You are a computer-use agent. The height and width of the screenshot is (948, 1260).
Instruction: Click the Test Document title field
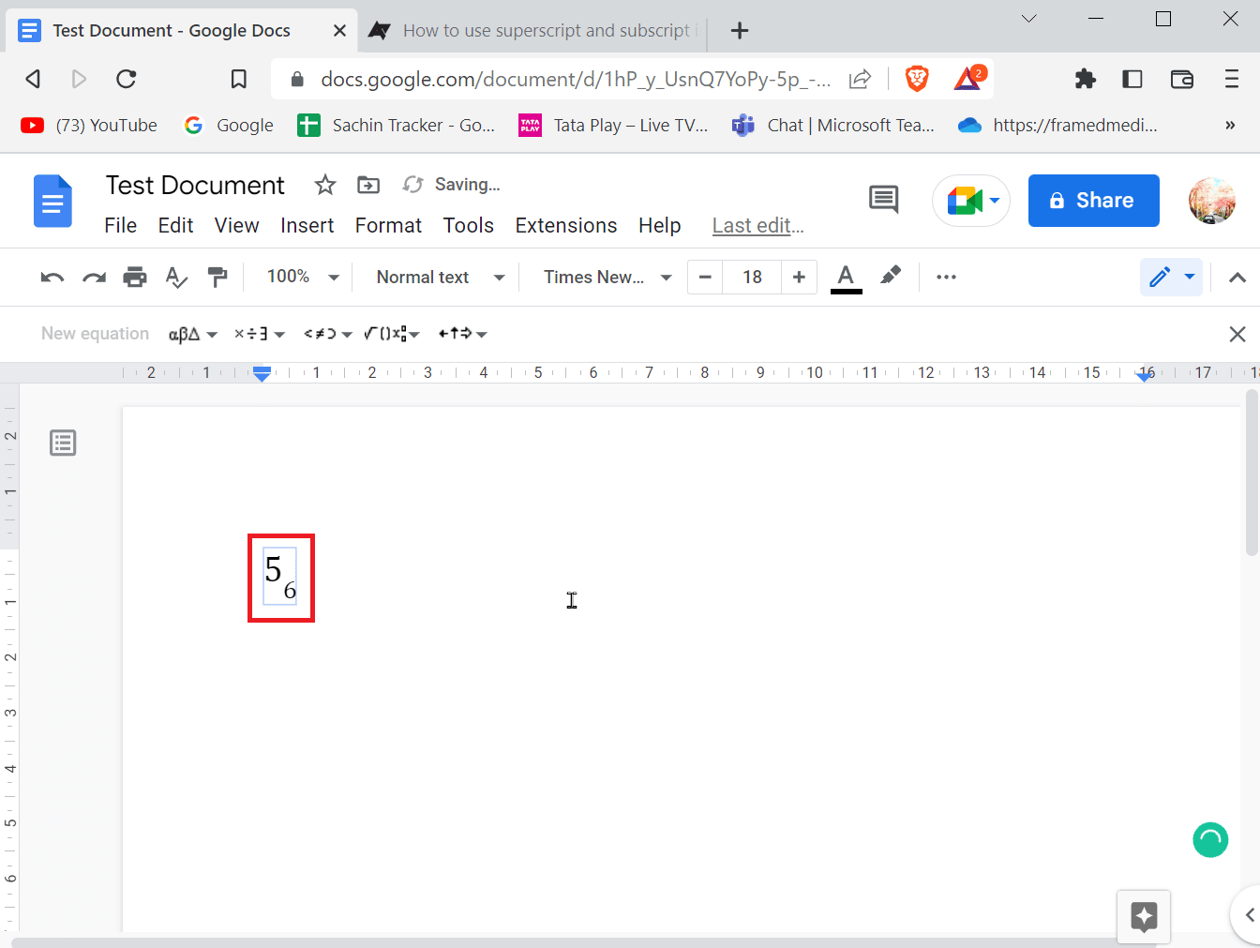coord(195,185)
